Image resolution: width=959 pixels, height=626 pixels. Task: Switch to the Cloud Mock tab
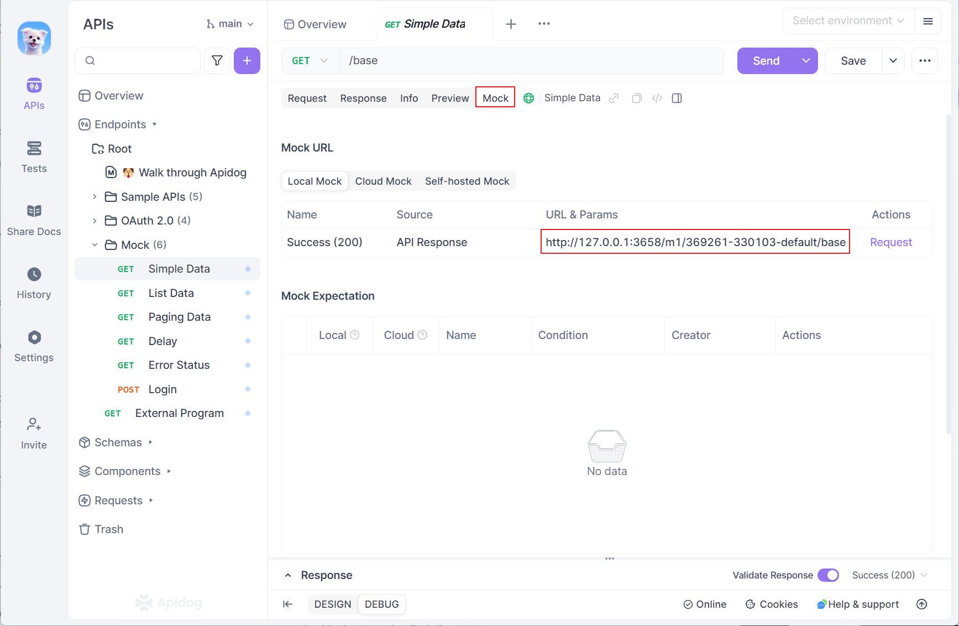tap(383, 181)
